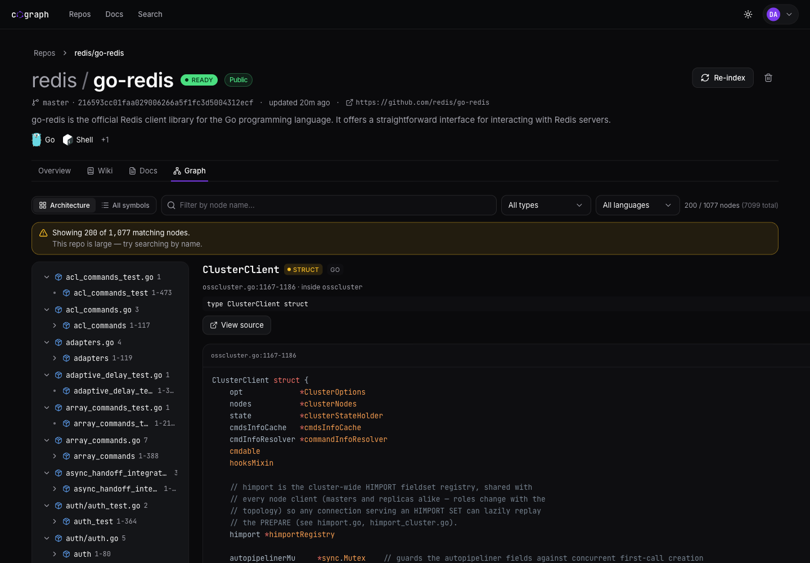Expand the auth_test 1-364 node

[55, 521]
